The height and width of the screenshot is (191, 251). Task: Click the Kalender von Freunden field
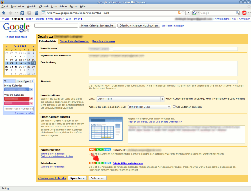coord(19,109)
